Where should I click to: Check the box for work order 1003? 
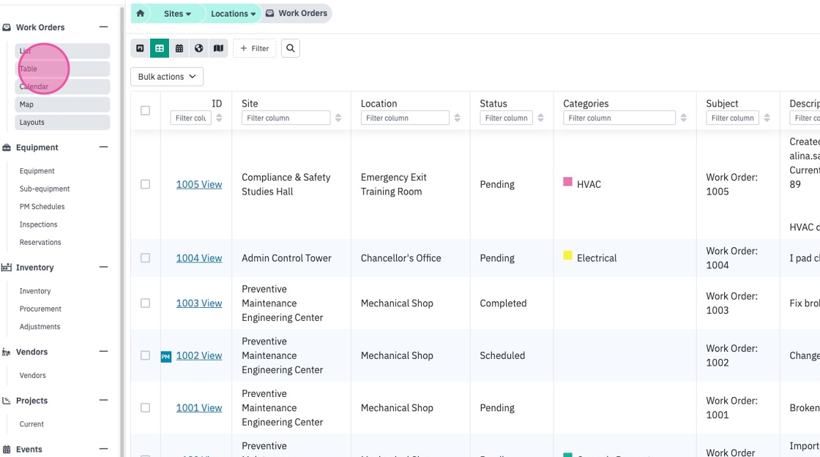tap(146, 303)
